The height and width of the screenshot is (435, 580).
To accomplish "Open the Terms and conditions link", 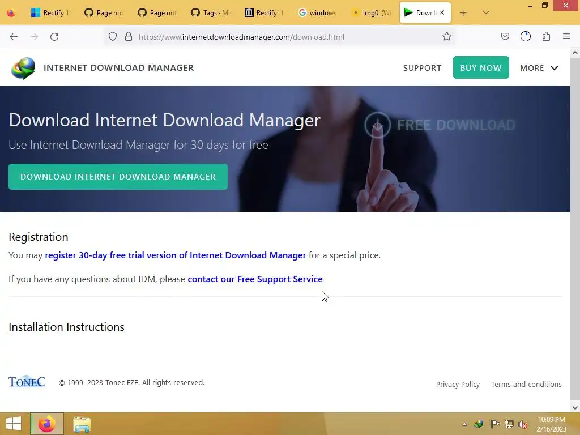I will coord(526,385).
